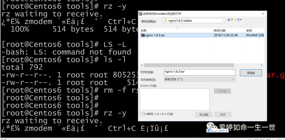Click the right arrow of the file list scrollbar
Image resolution: width=285 pixels, height=140 pixels.
(x=262, y=65)
